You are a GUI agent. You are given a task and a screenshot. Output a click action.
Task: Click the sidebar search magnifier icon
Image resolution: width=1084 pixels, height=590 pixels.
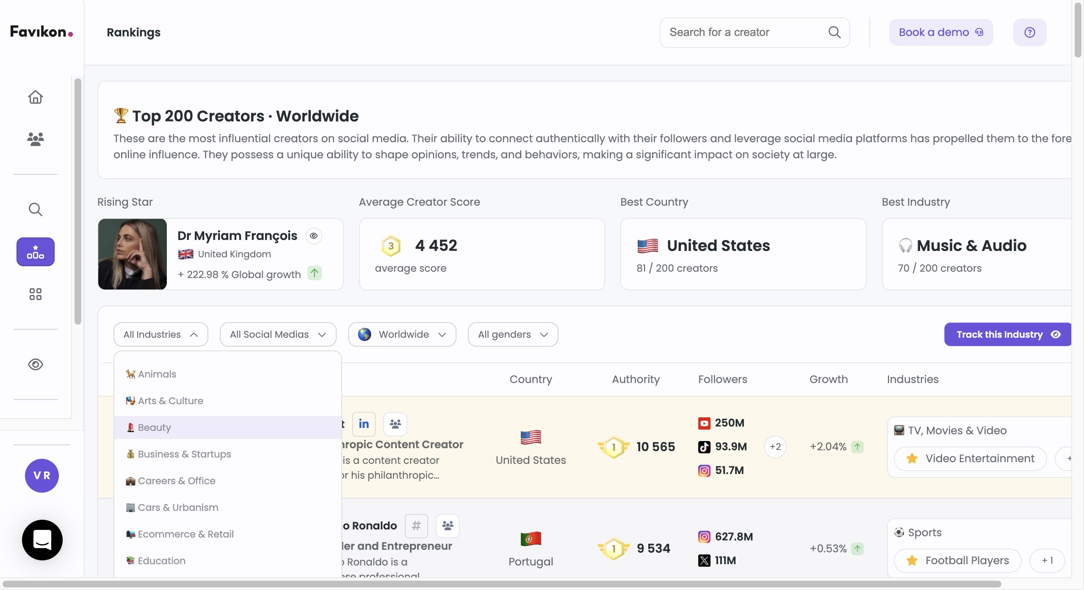click(x=36, y=209)
